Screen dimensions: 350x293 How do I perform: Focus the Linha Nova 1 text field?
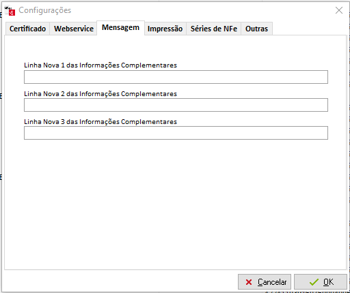pos(176,77)
